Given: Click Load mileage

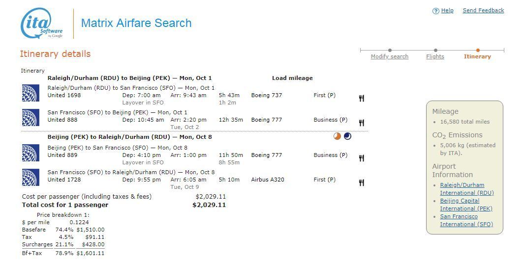Looking at the screenshot, I should click(292, 78).
